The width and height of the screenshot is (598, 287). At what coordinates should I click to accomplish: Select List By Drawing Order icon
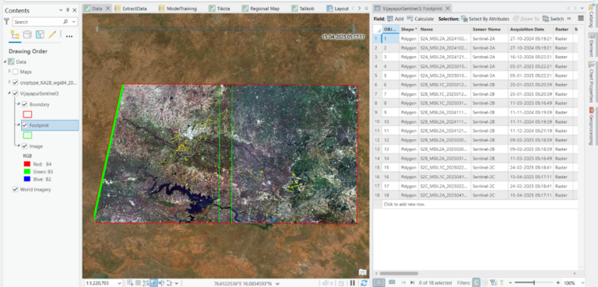pos(15,35)
